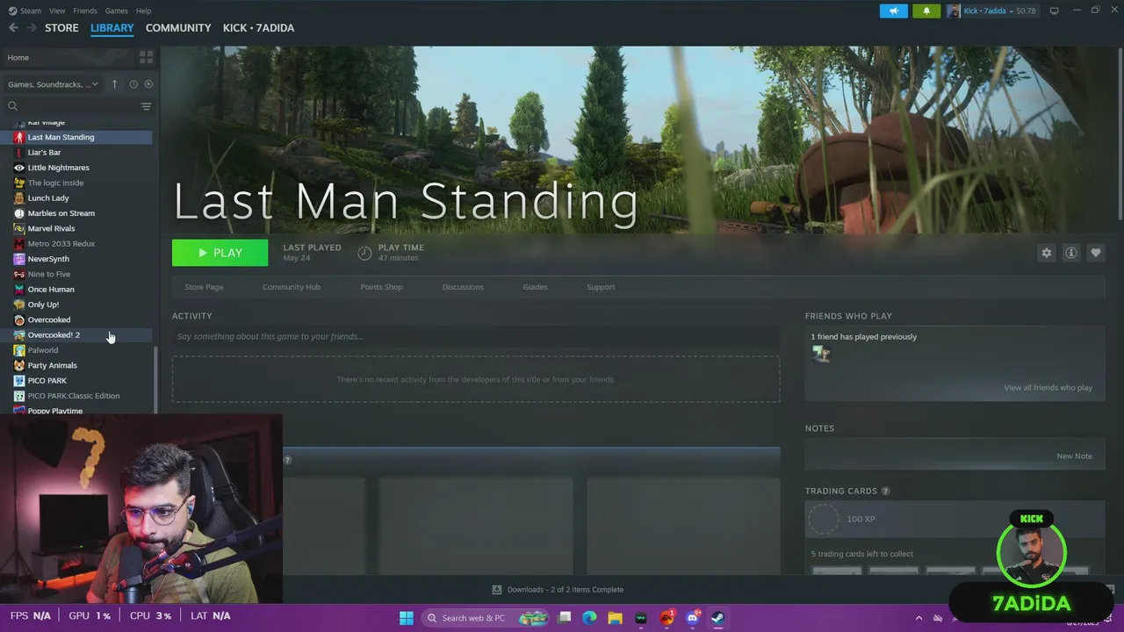Open Friends menu
Screen dimensions: 1124x632
85,11
